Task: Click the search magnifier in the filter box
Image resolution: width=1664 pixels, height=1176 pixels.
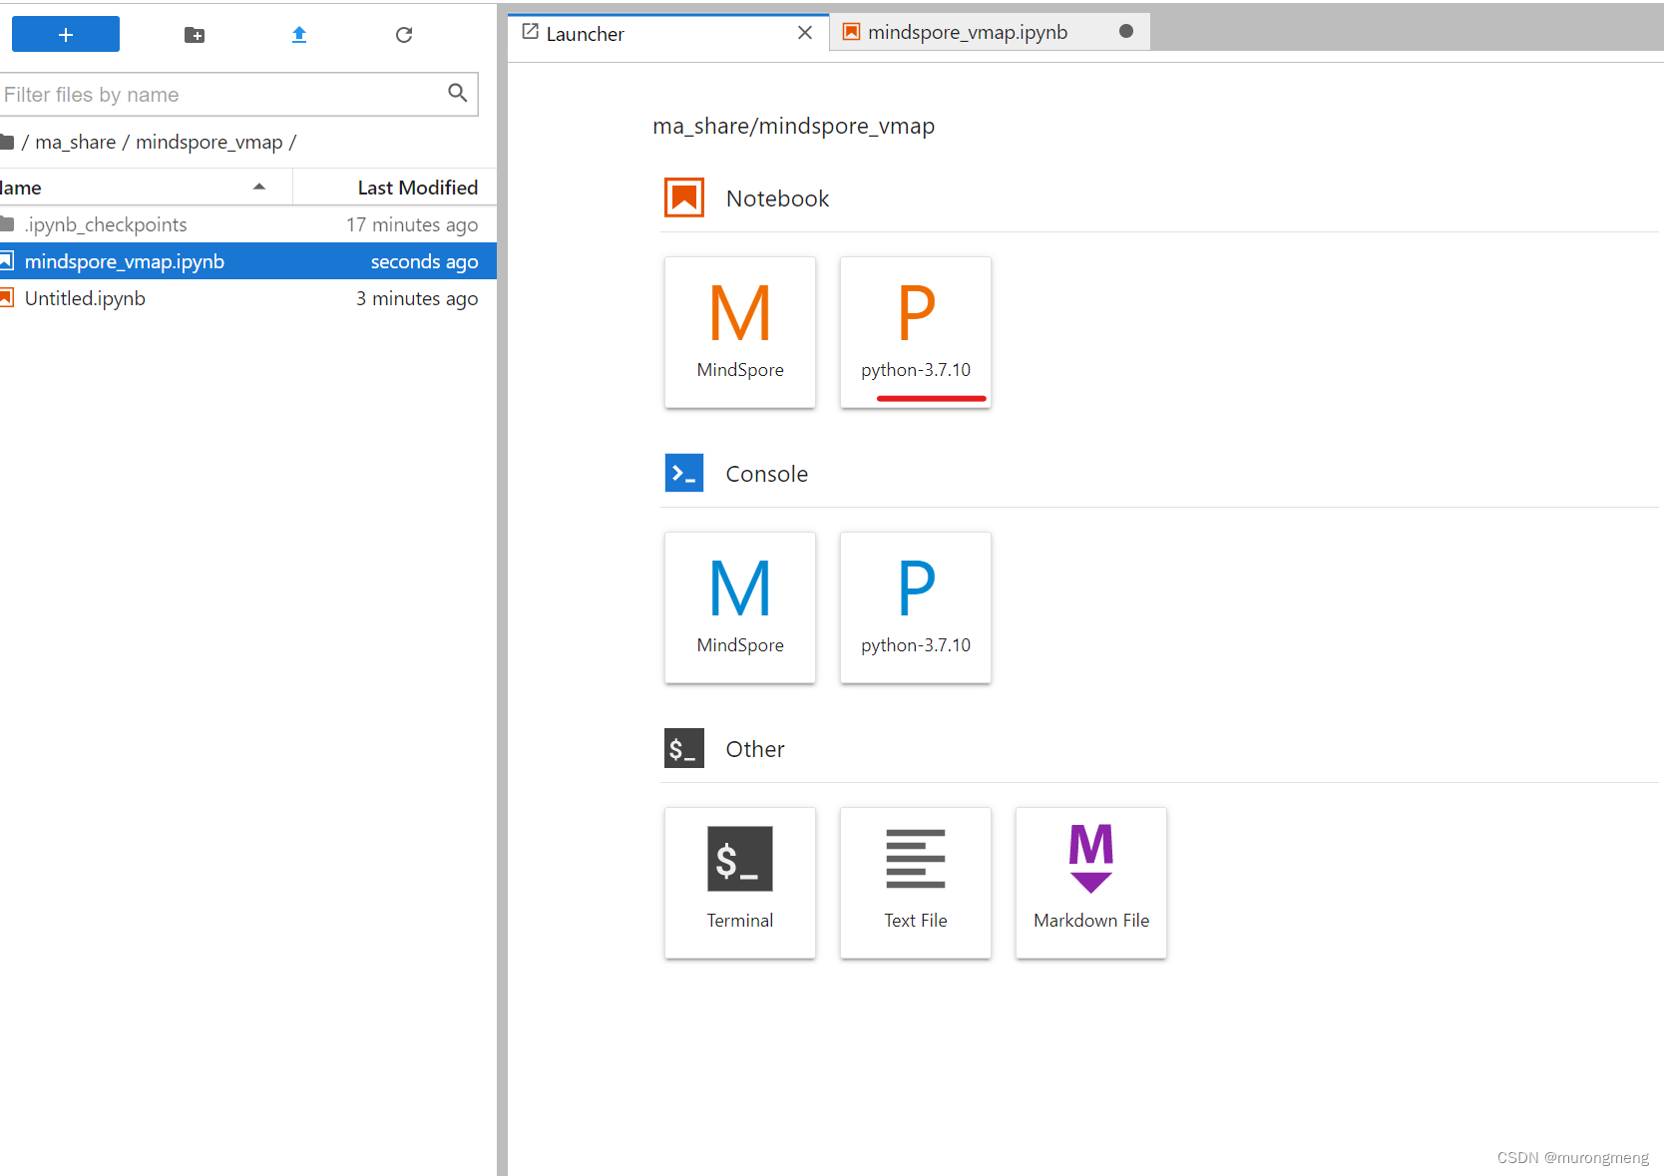Action: pos(458,93)
